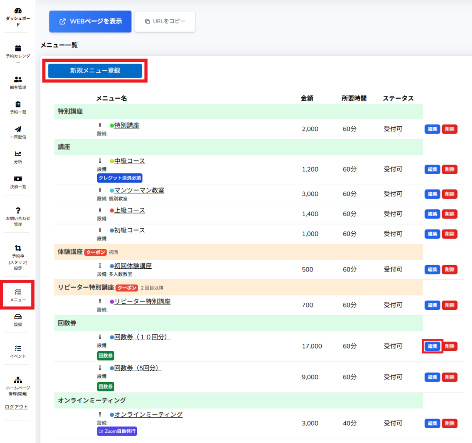
Task: Open inquiry management question mark icon
Action: [x=18, y=210]
